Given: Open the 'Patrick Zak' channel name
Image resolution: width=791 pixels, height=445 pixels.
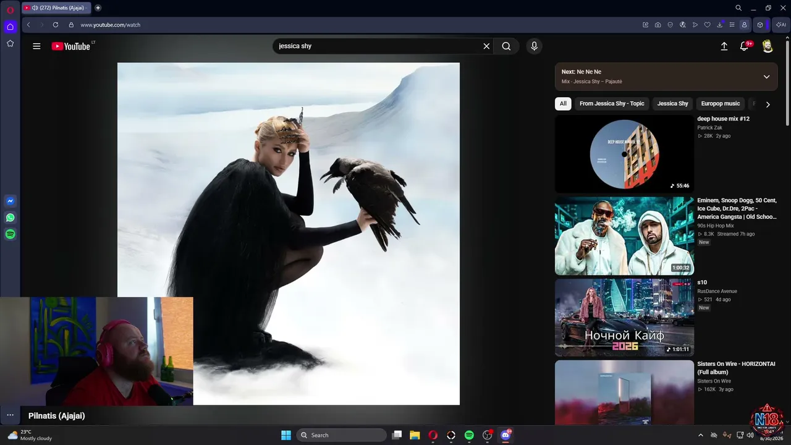Looking at the screenshot, I should [709, 128].
